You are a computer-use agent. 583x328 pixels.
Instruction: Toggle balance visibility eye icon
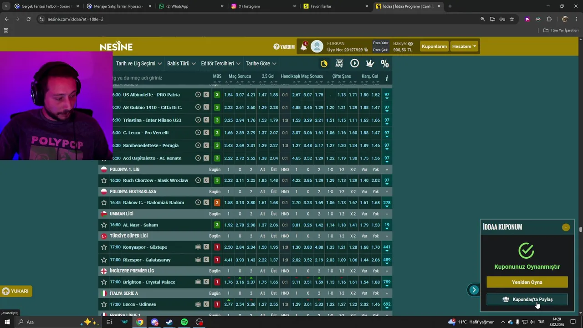[410, 44]
